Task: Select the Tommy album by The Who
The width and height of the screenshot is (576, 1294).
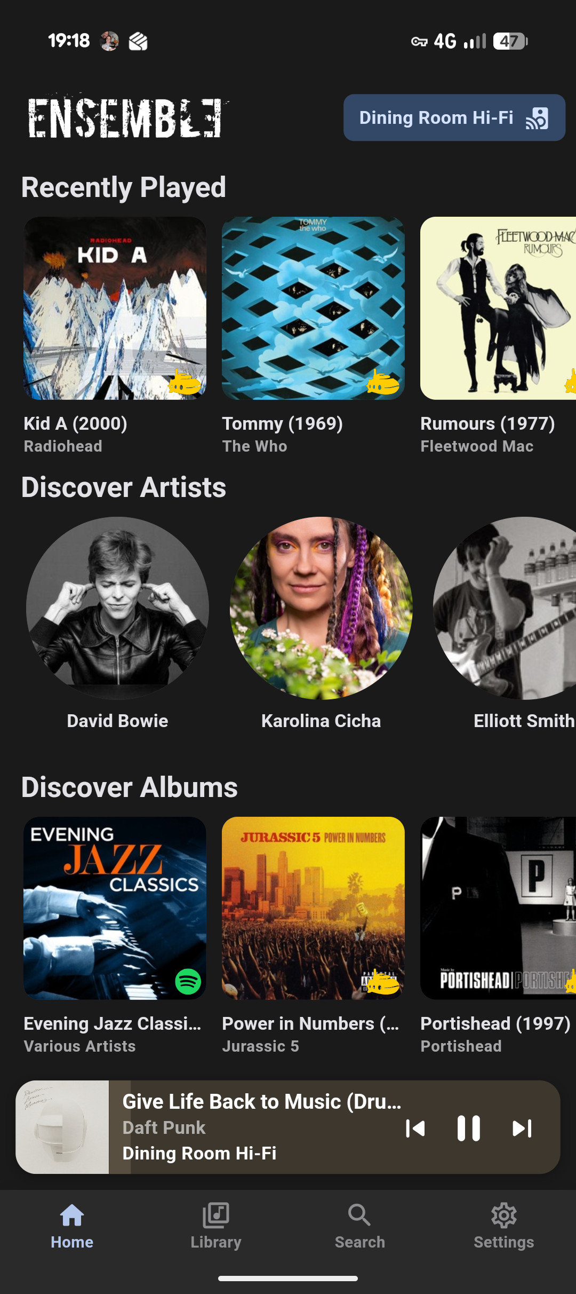Action: 313,308
